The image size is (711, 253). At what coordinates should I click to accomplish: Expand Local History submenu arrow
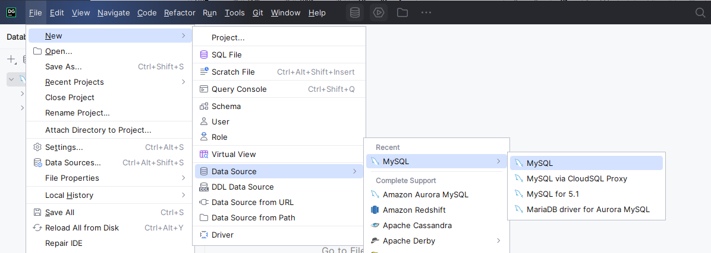[x=183, y=195]
